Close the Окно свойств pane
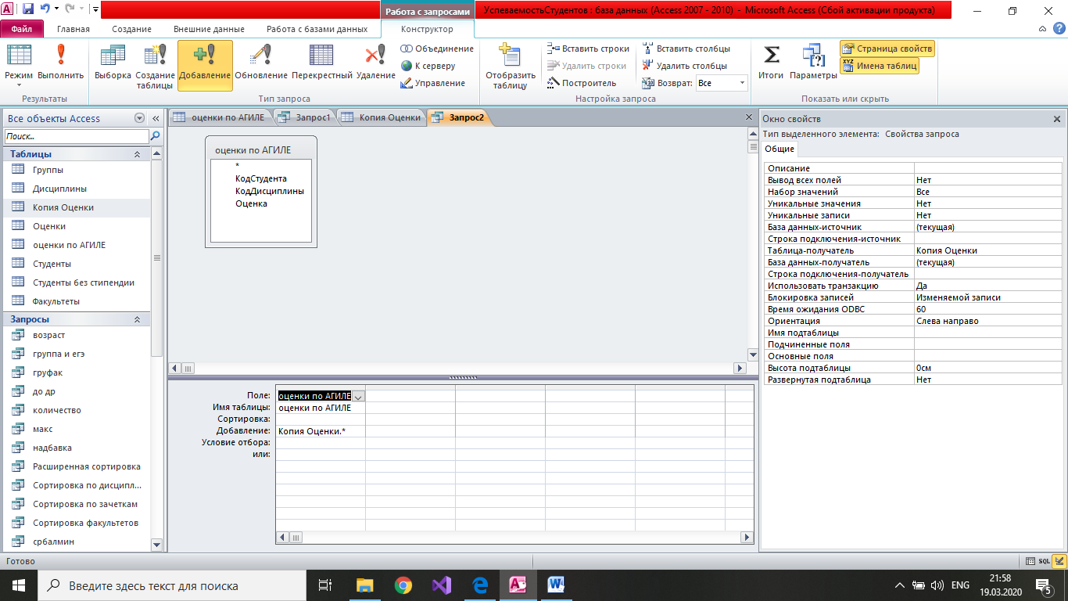 pyautogui.click(x=1057, y=119)
